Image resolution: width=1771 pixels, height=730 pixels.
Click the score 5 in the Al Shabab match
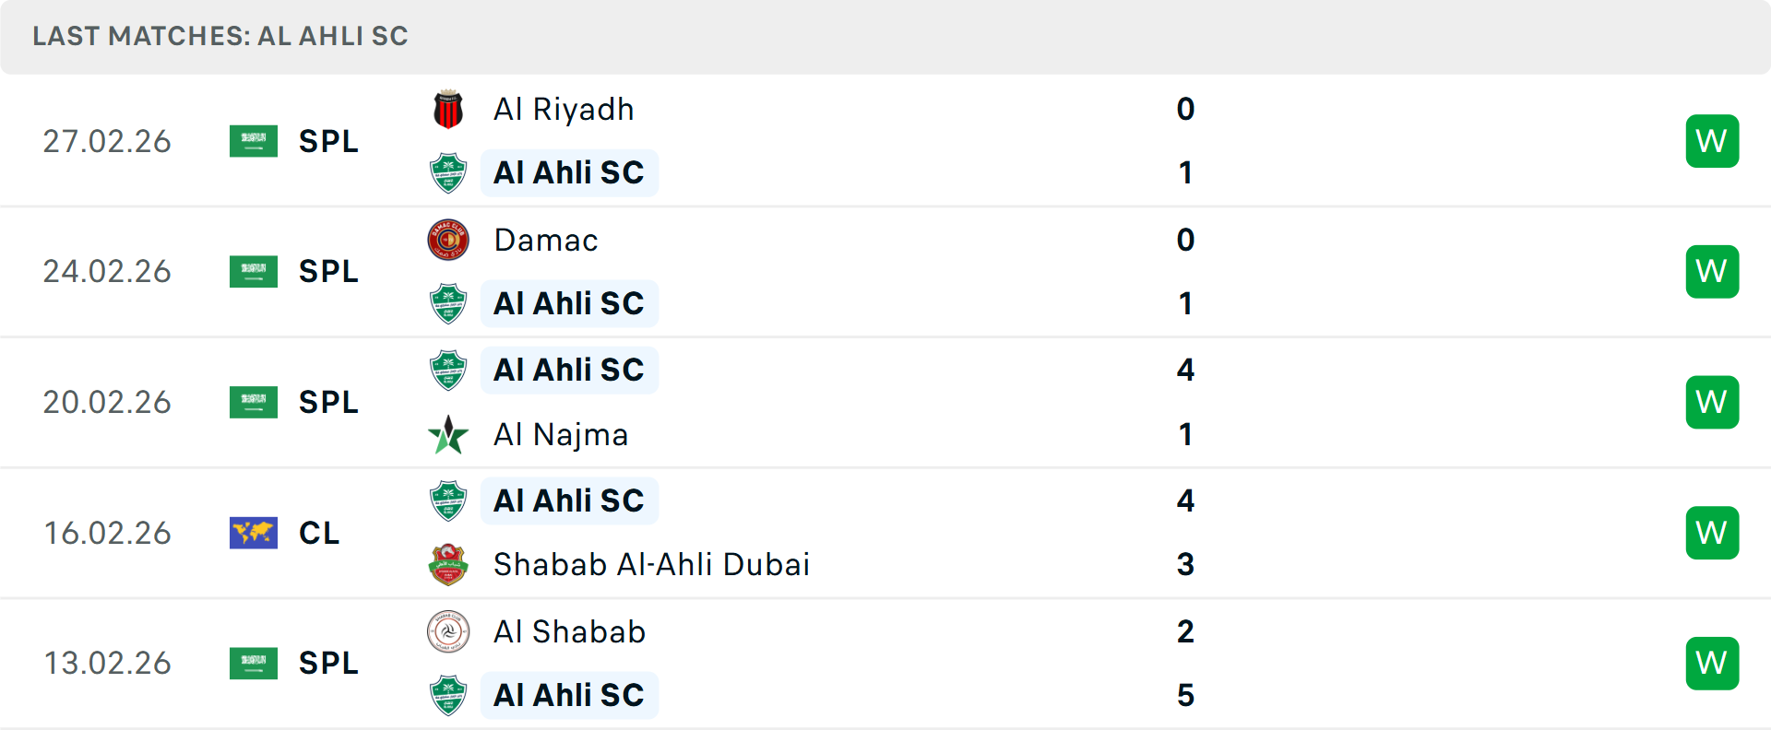1186,696
